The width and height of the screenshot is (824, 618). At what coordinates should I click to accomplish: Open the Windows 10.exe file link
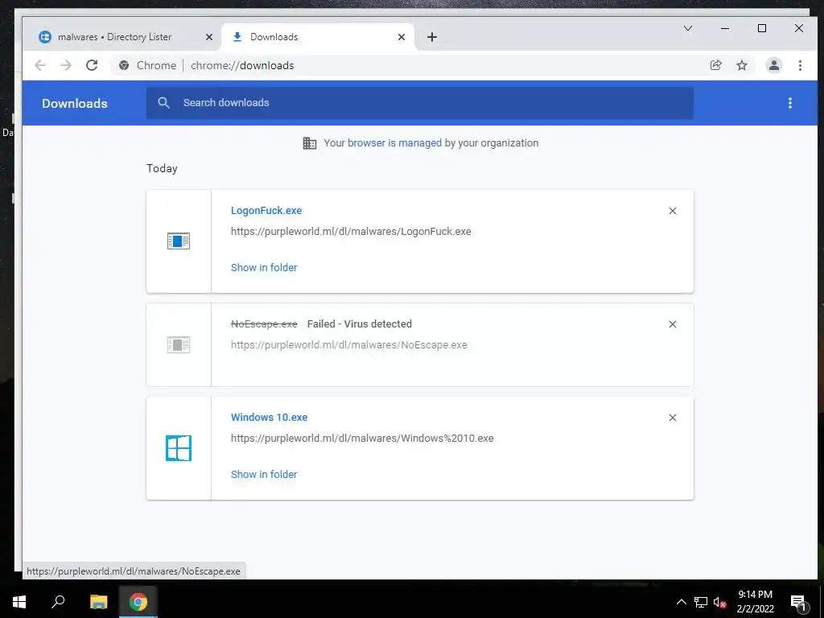pyautogui.click(x=269, y=418)
